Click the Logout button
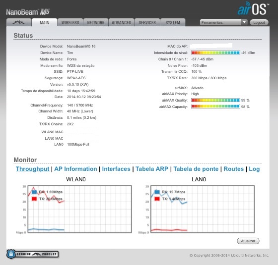 pyautogui.click(x=259, y=22)
